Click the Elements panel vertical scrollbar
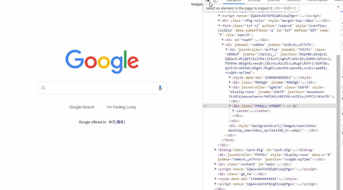This screenshot has width=343, height=190. 338,122
